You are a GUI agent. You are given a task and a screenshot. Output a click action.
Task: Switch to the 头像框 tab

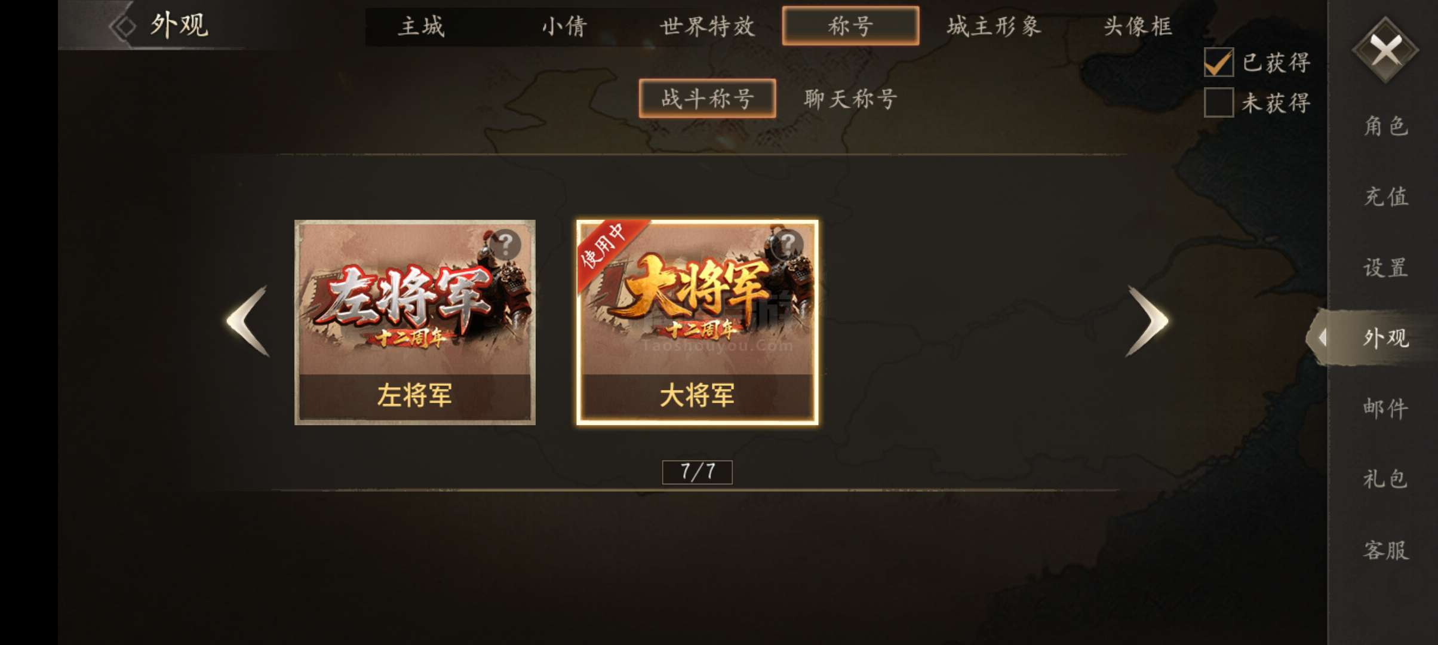(1138, 26)
